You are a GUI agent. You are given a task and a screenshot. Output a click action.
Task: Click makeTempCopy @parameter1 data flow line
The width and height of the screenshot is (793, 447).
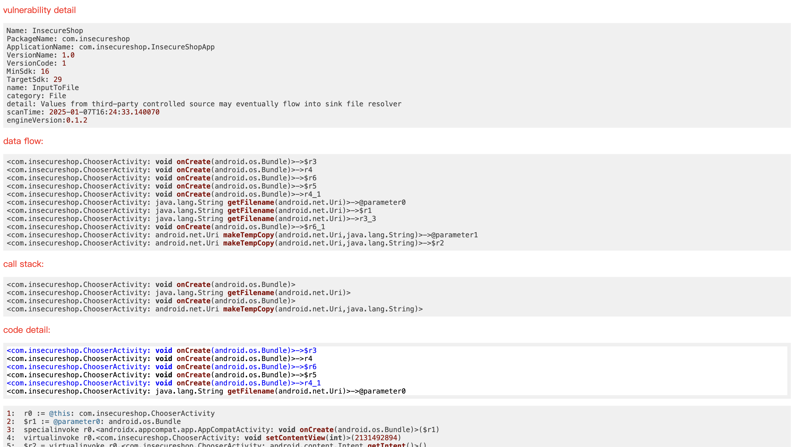click(242, 235)
